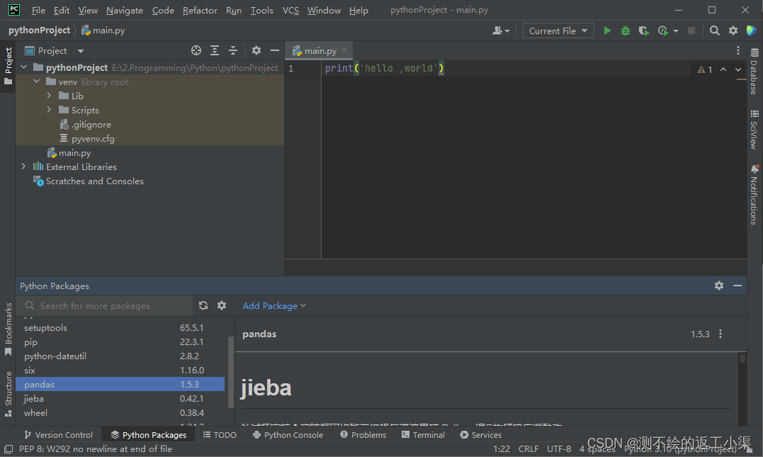This screenshot has width=763, height=457.
Task: Open Version Control tab
Action: click(x=58, y=434)
